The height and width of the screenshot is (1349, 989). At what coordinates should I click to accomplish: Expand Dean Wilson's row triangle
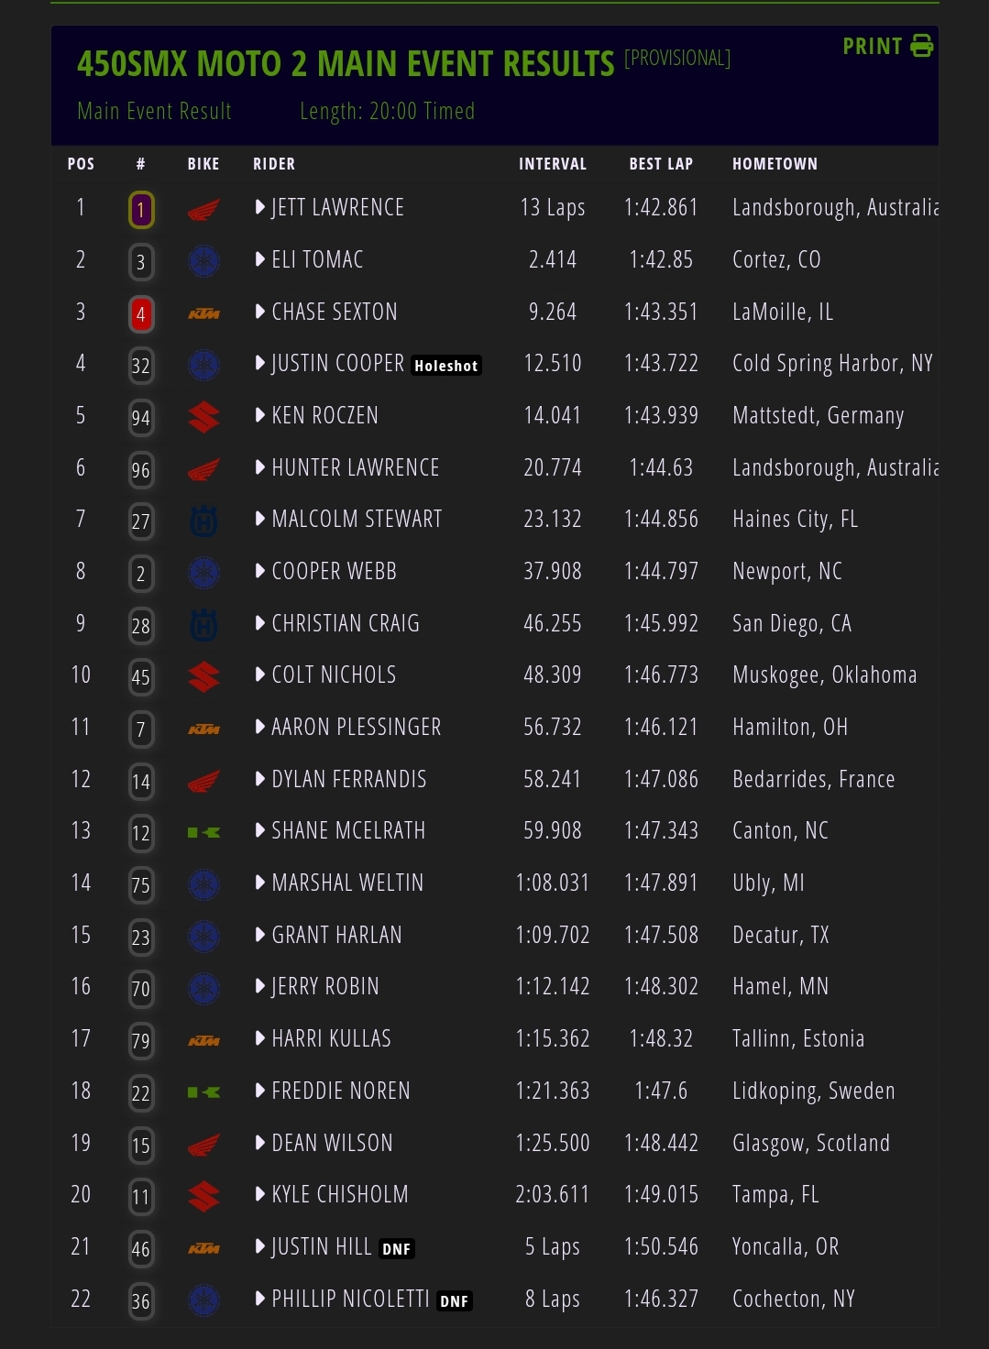(x=260, y=1144)
